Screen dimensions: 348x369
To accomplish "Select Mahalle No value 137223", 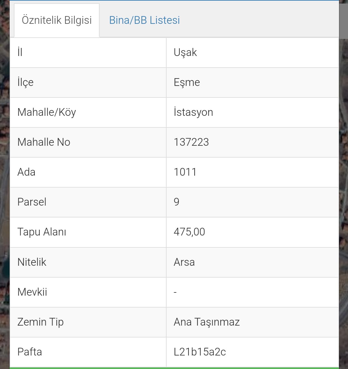I will coord(191,142).
